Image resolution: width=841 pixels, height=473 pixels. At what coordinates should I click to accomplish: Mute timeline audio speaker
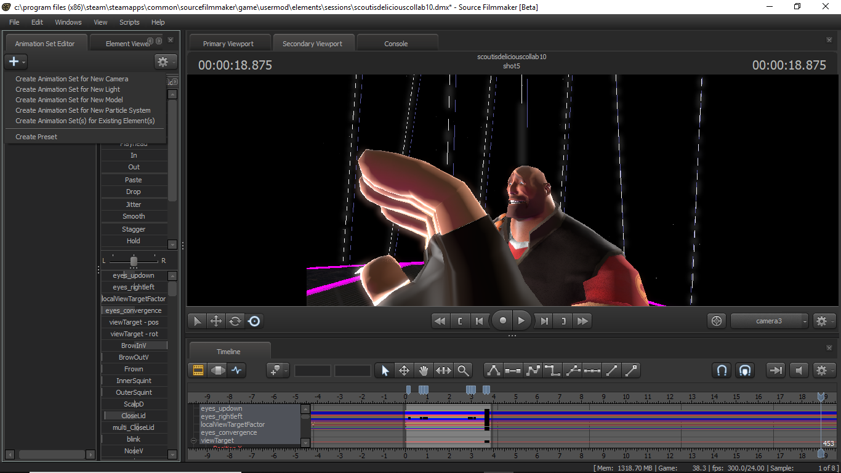[x=799, y=370]
